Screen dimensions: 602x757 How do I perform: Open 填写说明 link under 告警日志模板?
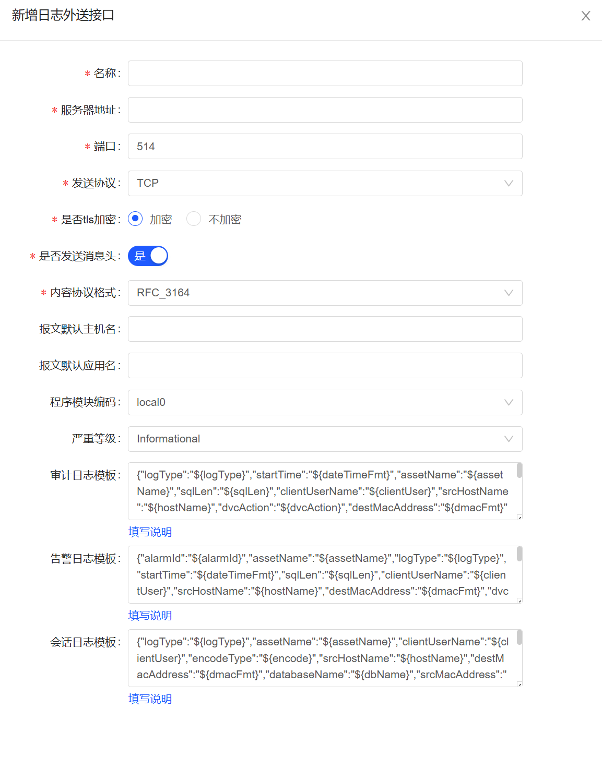point(150,616)
